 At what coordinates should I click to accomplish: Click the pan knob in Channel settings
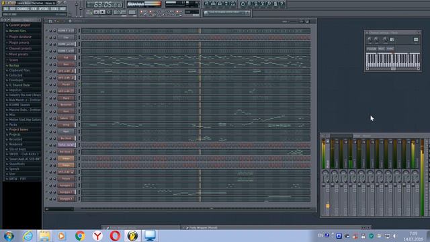point(370,40)
